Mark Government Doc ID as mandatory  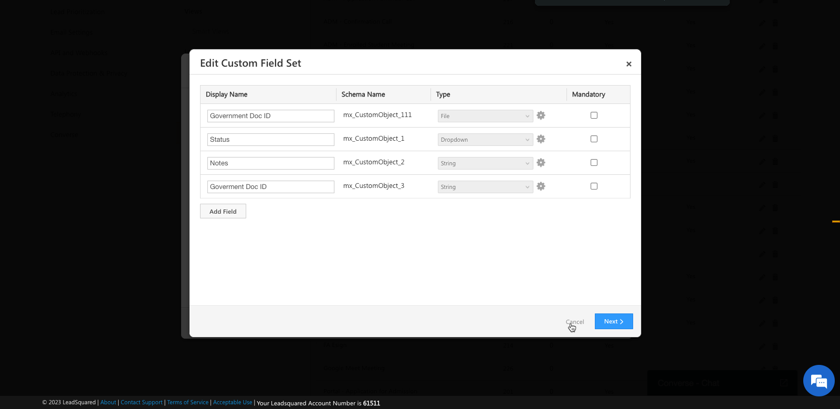click(x=594, y=116)
